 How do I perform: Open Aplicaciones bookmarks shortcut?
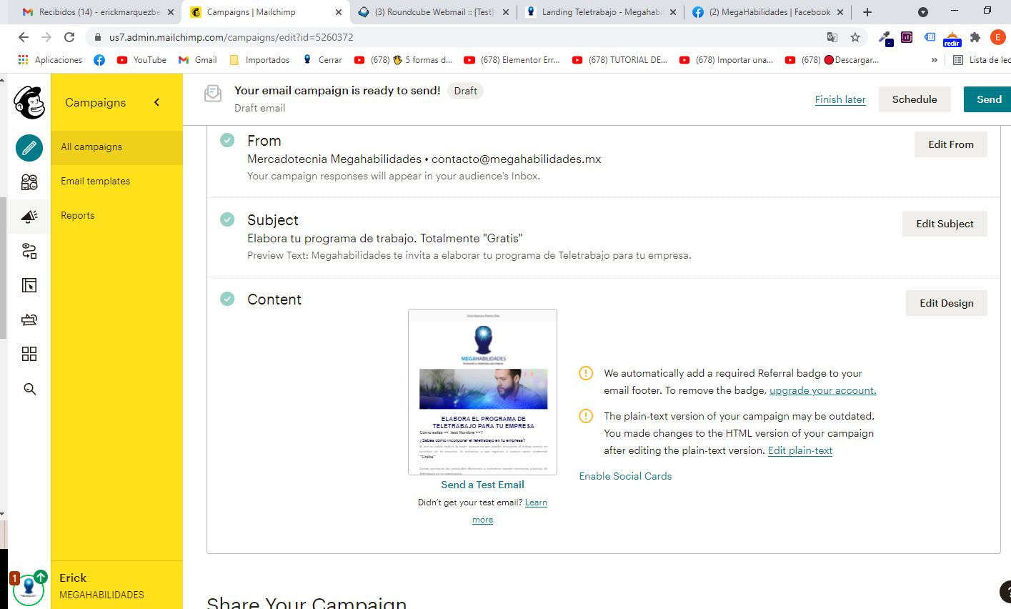pyautogui.click(x=50, y=60)
